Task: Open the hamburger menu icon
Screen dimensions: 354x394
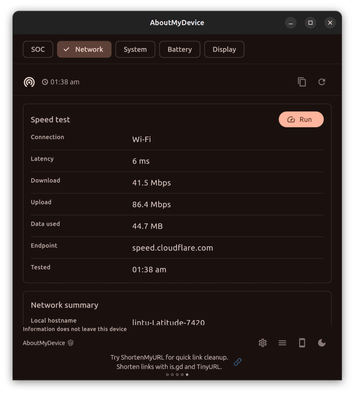Action: (x=282, y=343)
